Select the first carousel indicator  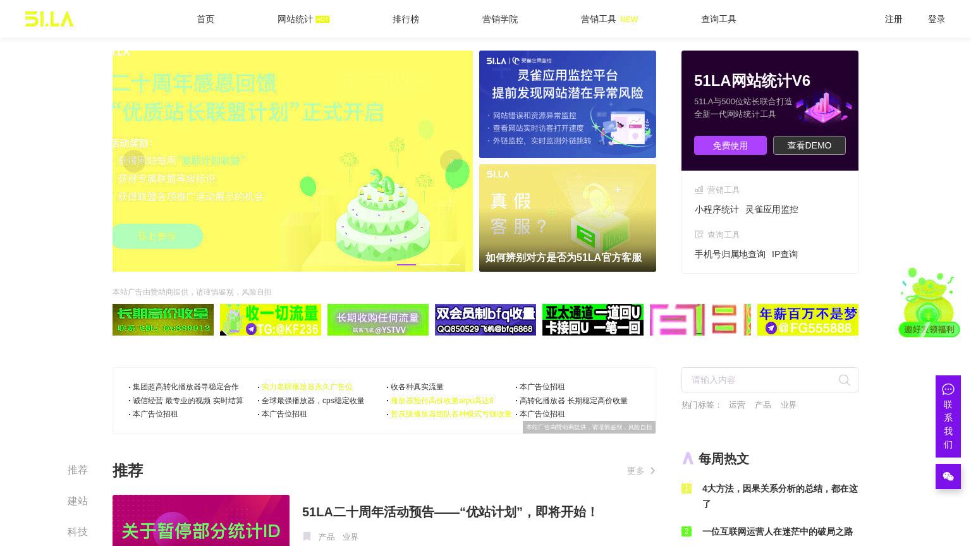tap(406, 264)
